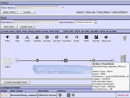Viewport: 130px width, 98px height.
Task: Select the Verify action icon
Action: [27, 37]
